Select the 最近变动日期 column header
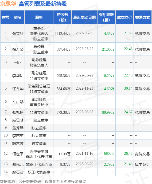 [x=84, y=17]
